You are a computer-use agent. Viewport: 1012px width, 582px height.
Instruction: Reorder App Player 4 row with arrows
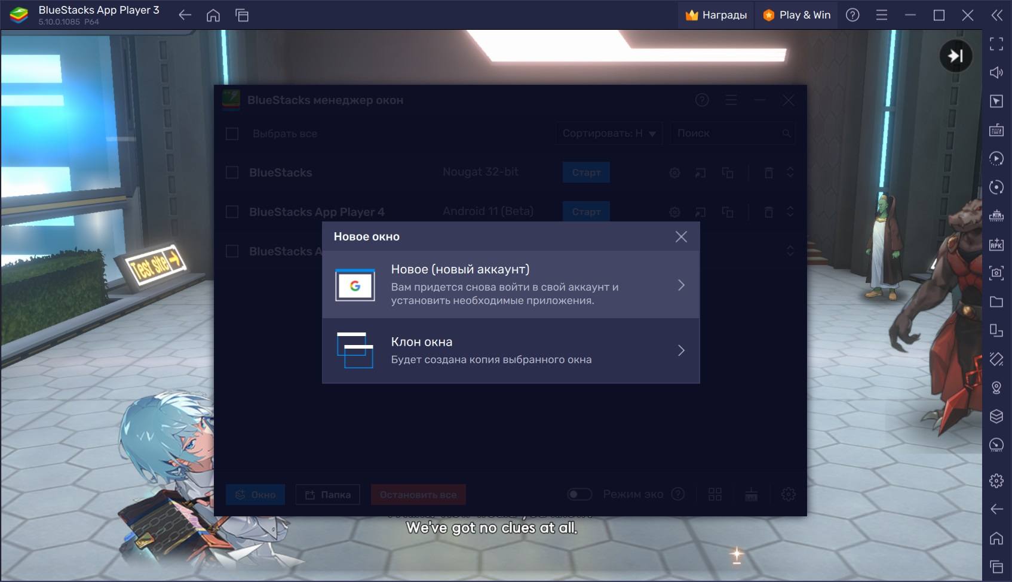(790, 211)
